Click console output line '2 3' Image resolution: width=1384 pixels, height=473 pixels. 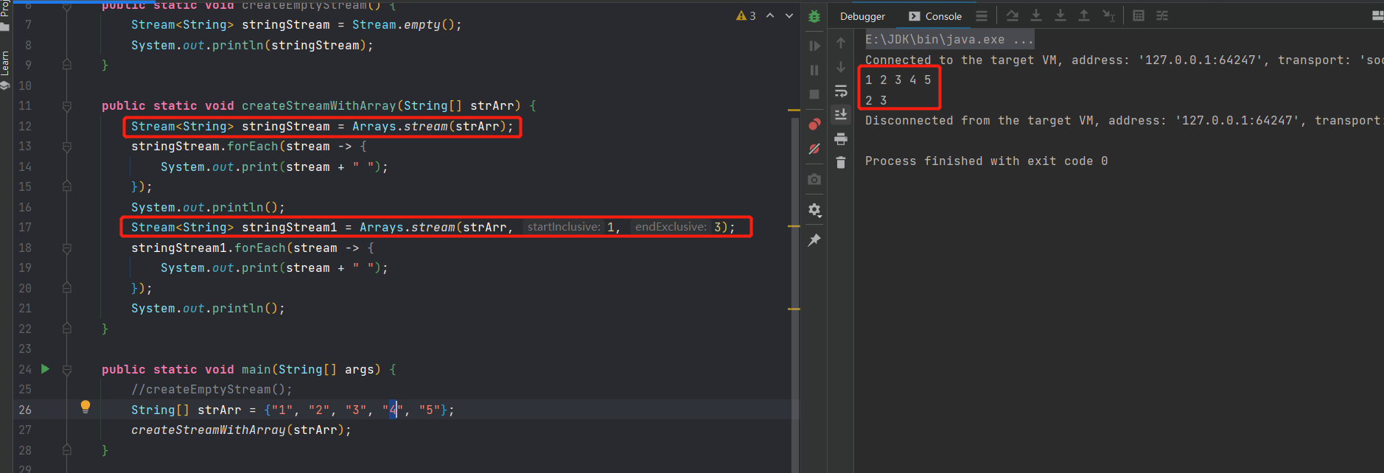(876, 100)
